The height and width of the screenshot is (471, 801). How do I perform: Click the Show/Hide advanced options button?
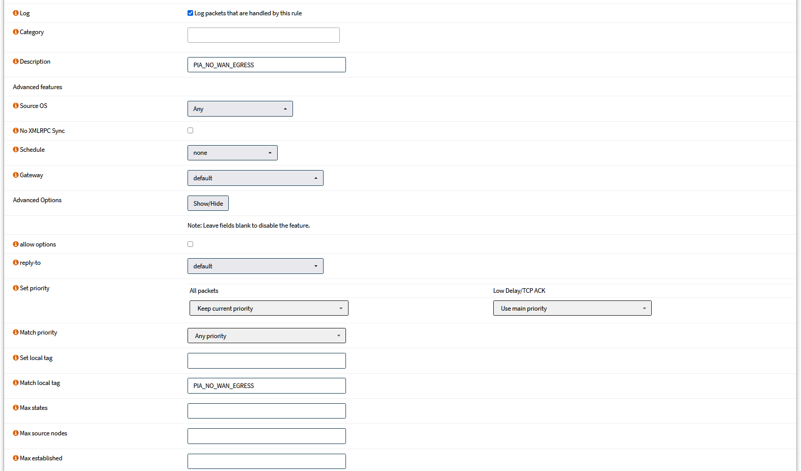[208, 204]
